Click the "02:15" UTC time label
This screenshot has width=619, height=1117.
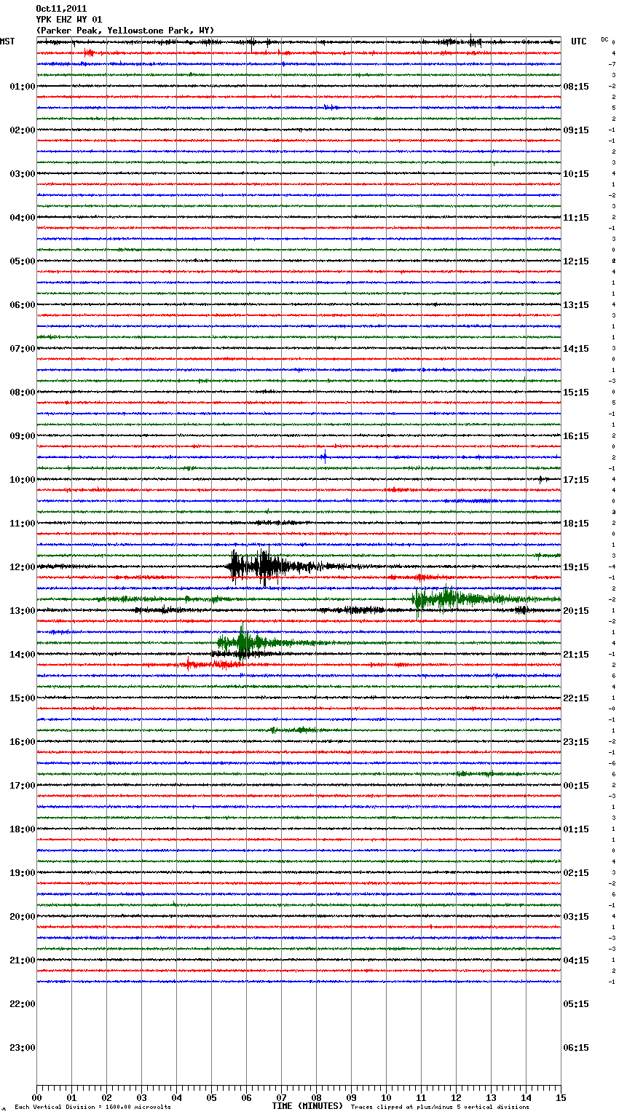[x=576, y=873]
